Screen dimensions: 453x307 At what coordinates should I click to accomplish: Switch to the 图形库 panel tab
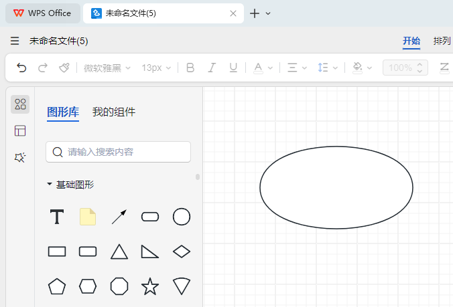coord(63,112)
